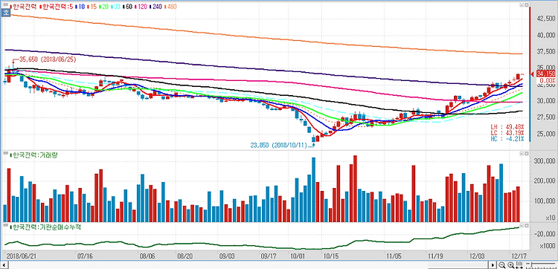Click the 23,850 (2018/10/11) low annotation
This screenshot has width=558, height=269.
tap(279, 146)
